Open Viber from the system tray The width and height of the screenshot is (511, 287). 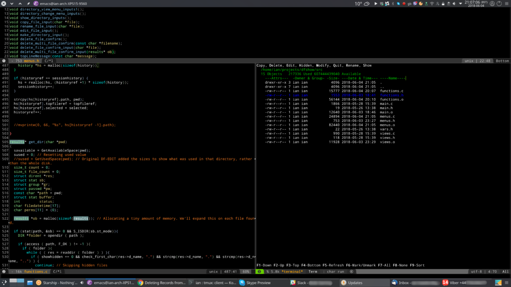(414, 4)
